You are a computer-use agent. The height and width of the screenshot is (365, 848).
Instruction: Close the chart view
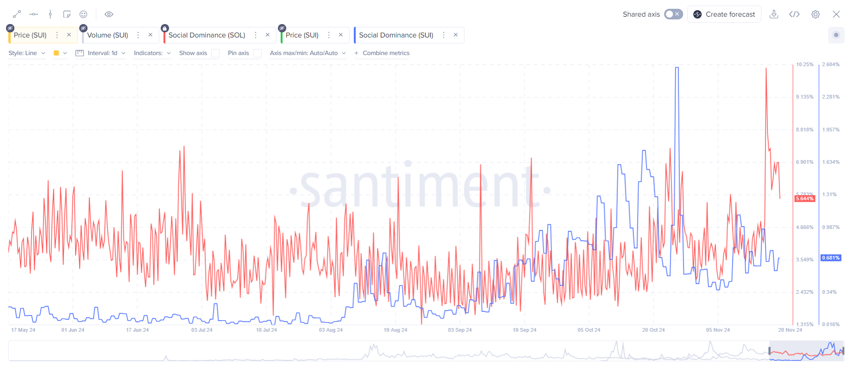(x=836, y=14)
